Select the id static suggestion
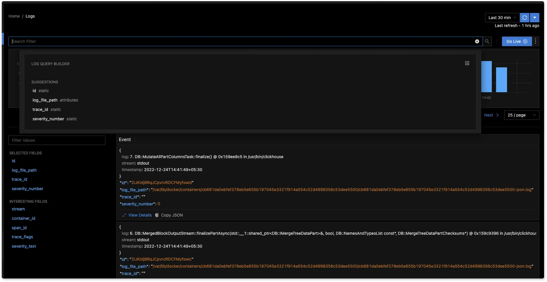Screen dimensions: 547x282 point(41,91)
